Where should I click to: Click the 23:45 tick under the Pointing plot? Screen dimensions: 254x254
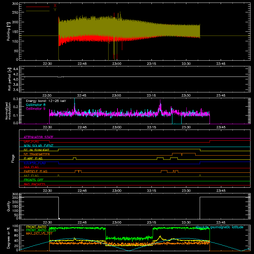coord(221,64)
